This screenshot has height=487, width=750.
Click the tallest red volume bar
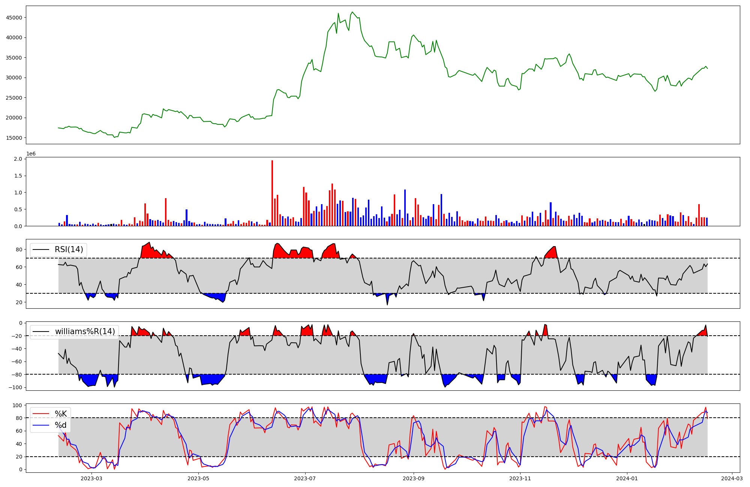click(x=272, y=193)
